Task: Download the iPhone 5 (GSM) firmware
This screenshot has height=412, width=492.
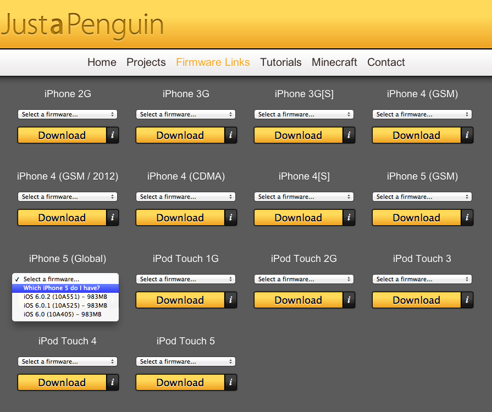Action: coord(417,218)
